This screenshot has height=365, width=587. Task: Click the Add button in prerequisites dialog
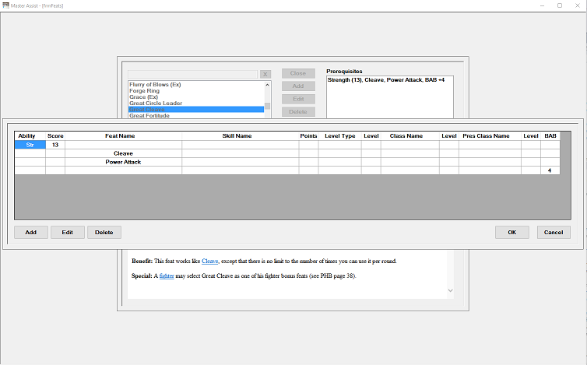[x=30, y=232]
